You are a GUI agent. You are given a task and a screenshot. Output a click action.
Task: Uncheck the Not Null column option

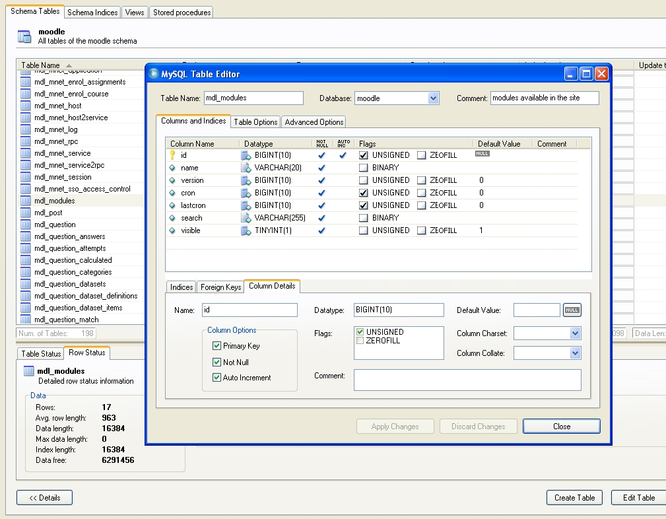tap(216, 362)
